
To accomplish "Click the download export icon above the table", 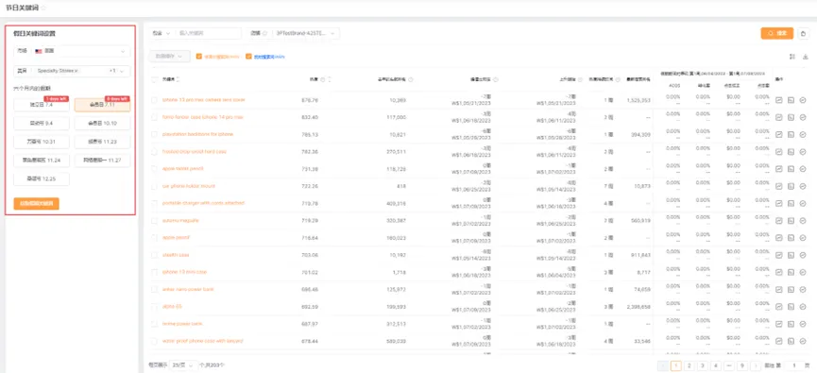I will [805, 57].
